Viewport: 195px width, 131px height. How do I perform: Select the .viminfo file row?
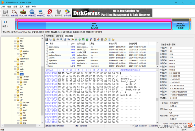click(x=101, y=58)
